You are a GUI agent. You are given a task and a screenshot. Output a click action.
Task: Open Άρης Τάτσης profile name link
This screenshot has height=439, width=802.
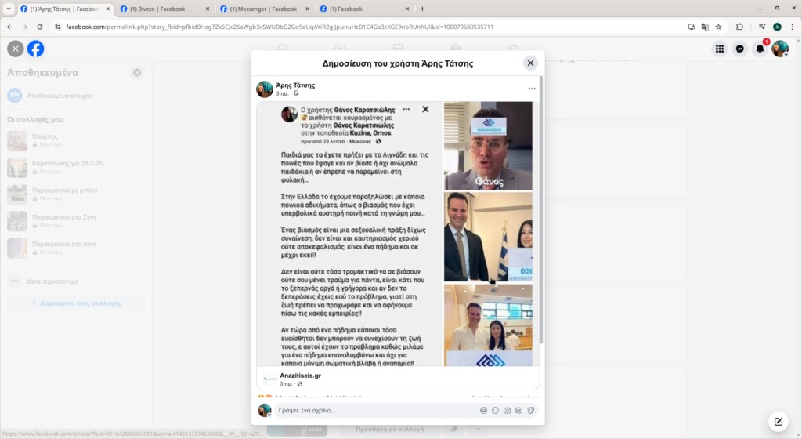tap(295, 85)
